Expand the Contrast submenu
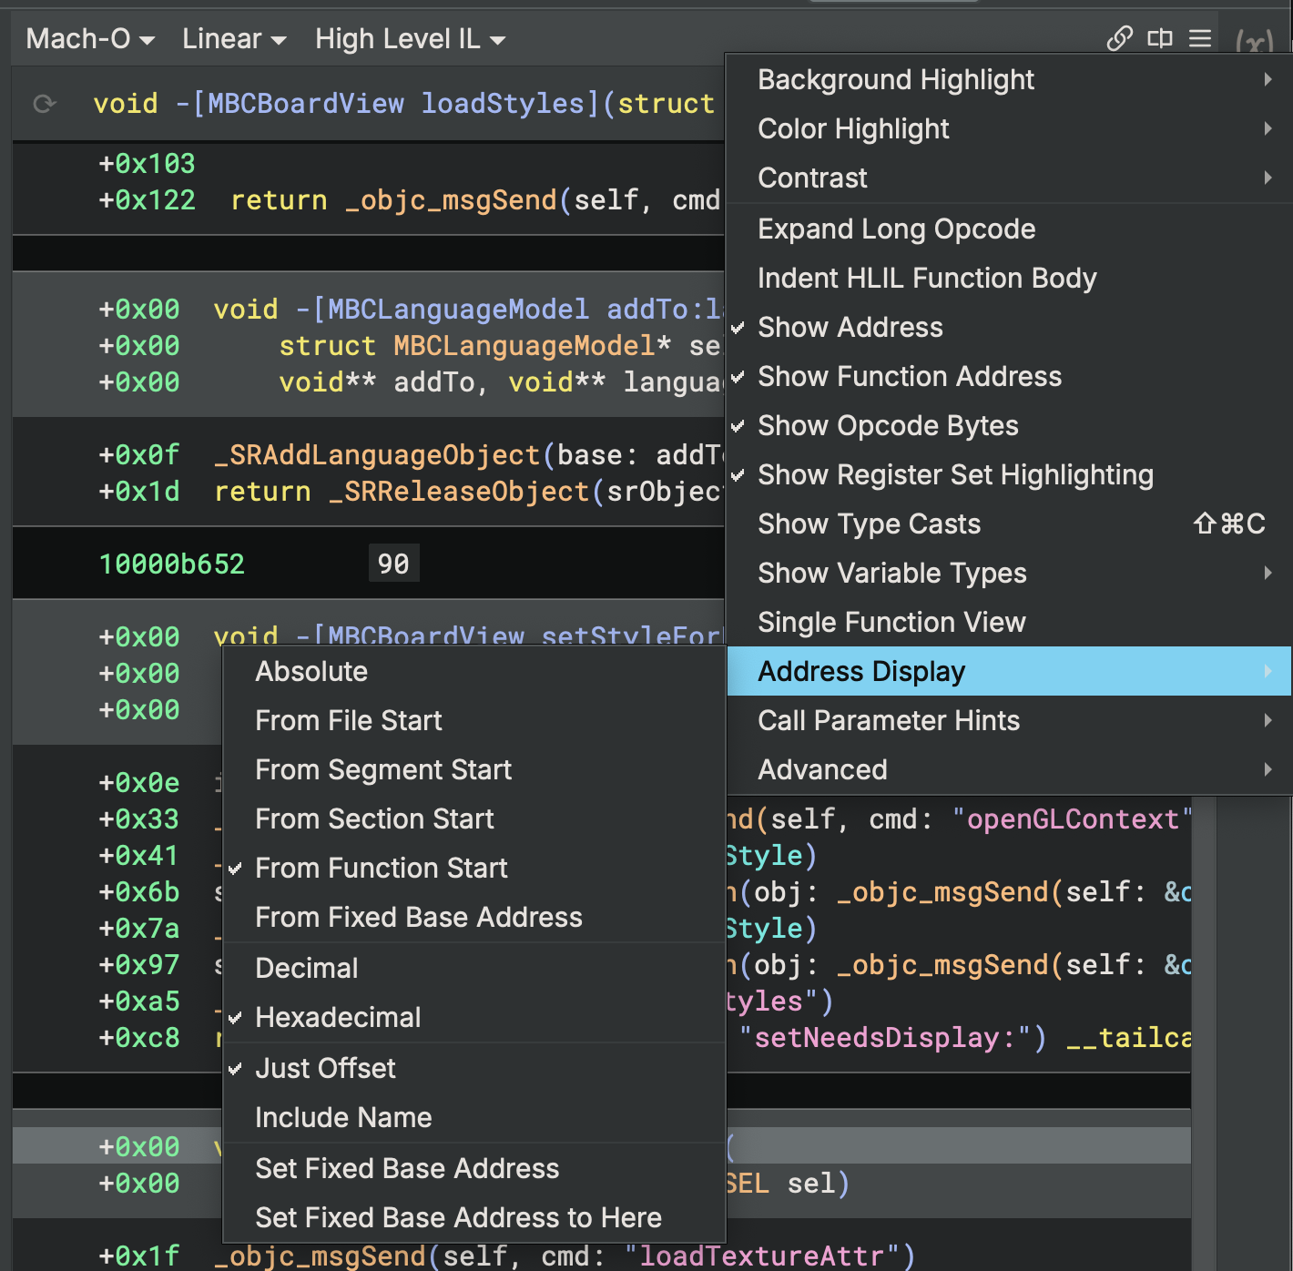 pos(1010,178)
